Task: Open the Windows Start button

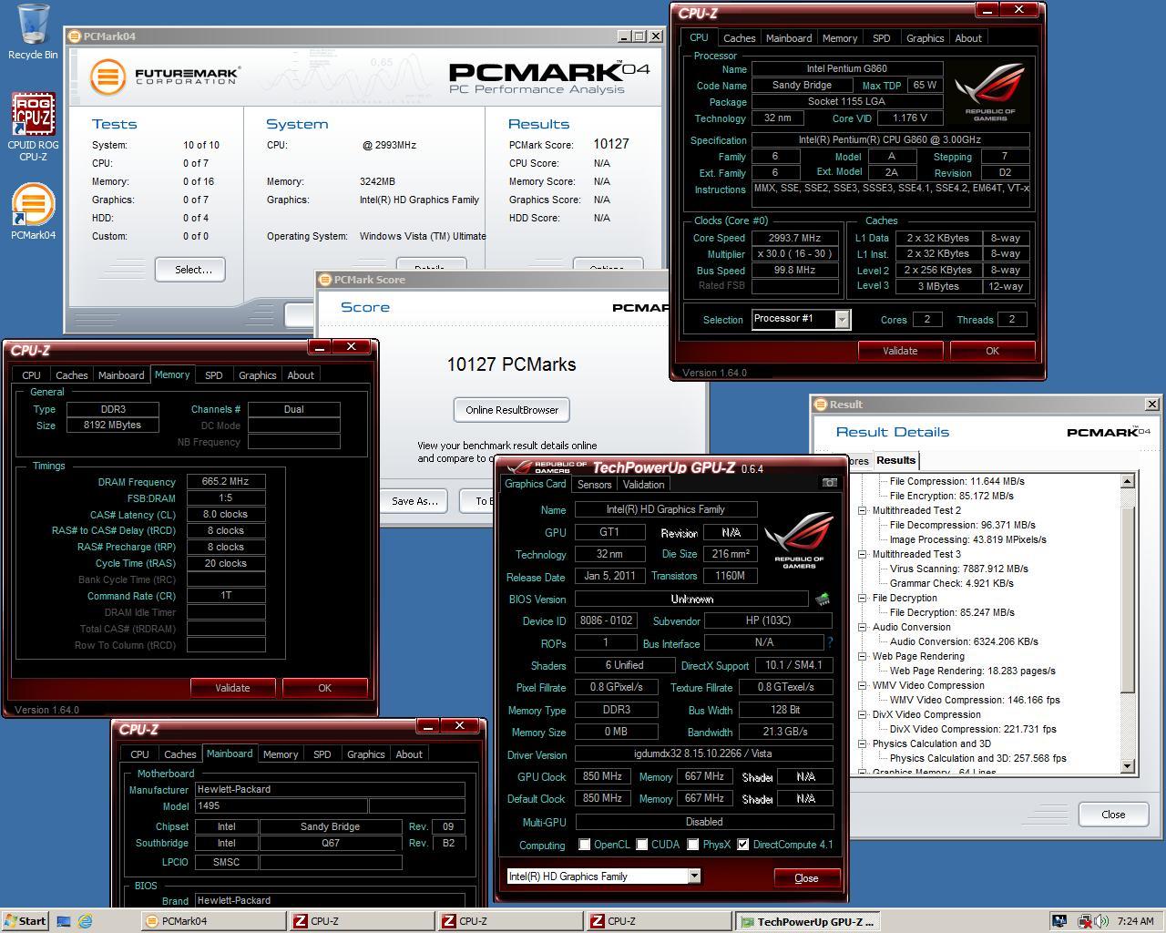Action: [x=26, y=921]
